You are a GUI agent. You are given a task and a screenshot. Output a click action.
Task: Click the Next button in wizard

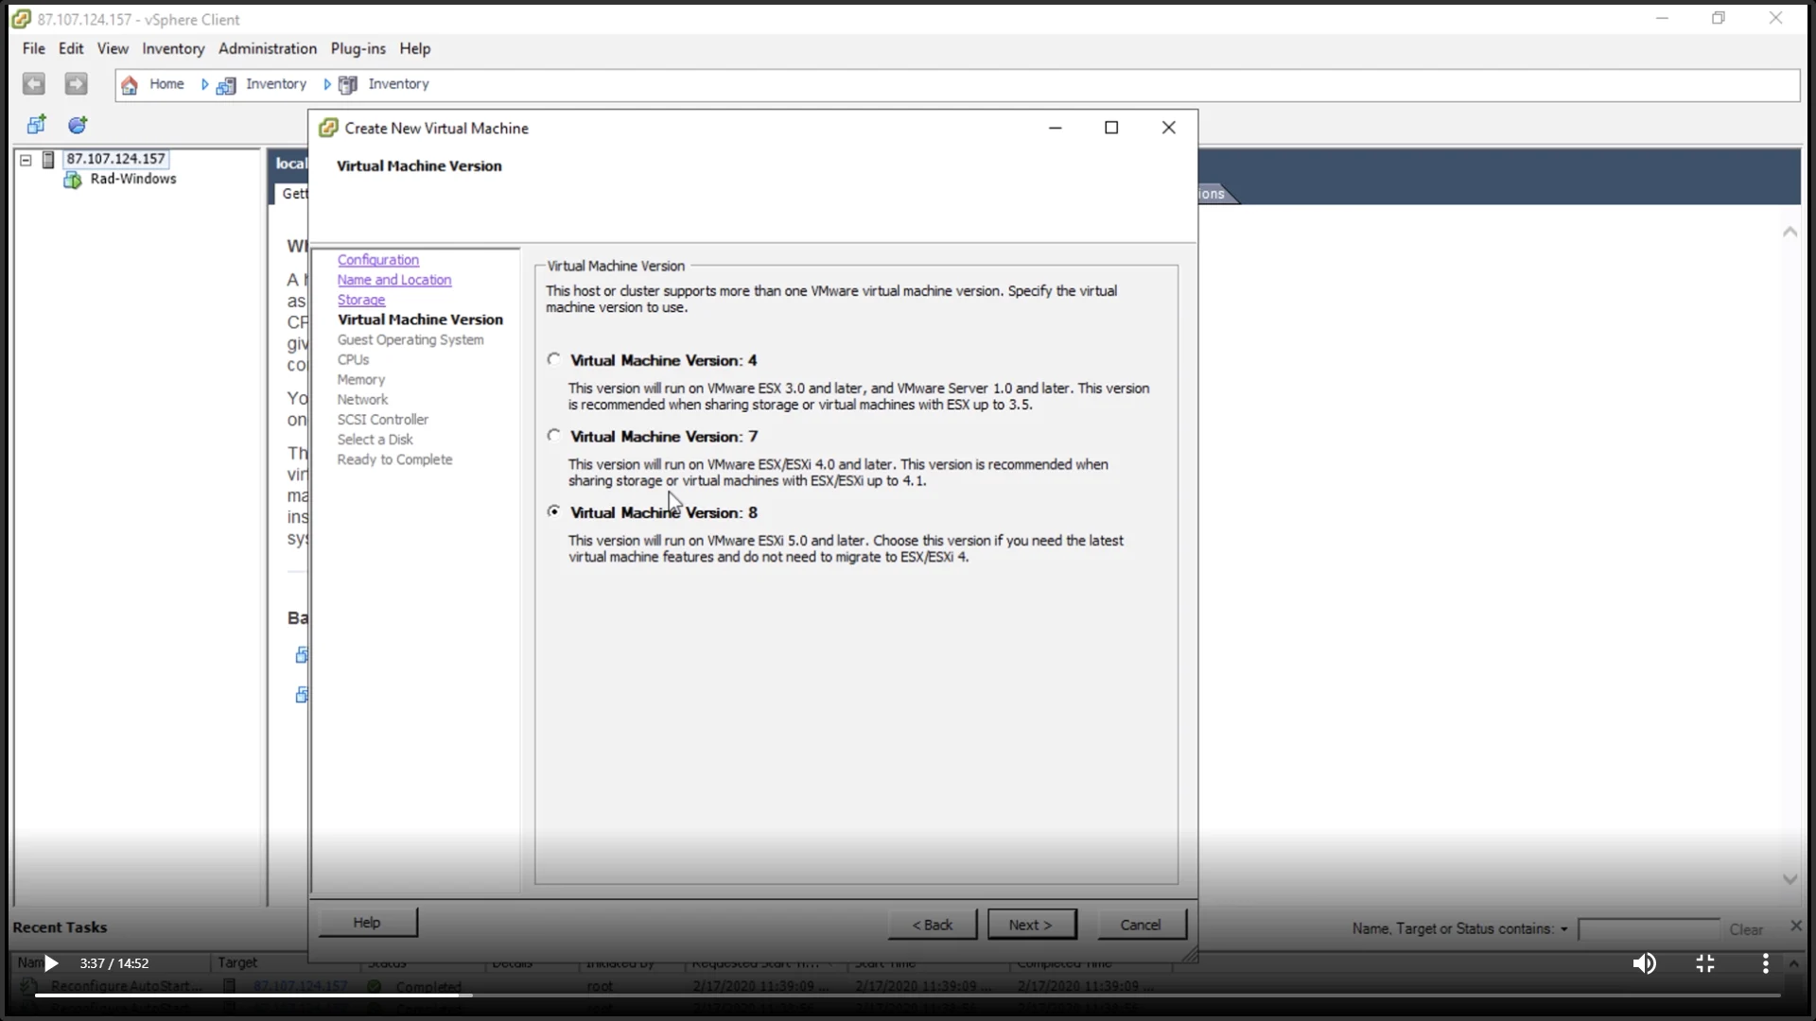pyautogui.click(x=1032, y=925)
